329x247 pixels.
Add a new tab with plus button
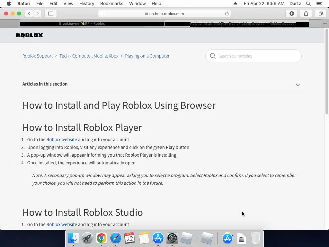click(325, 23)
